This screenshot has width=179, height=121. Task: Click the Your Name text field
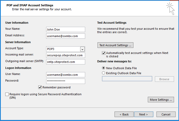(66, 29)
